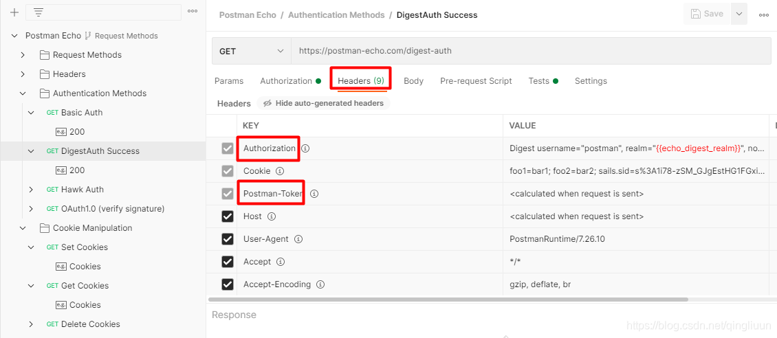Click example icon under DigestAuth Success
This screenshot has height=338, width=777.
pyautogui.click(x=61, y=170)
